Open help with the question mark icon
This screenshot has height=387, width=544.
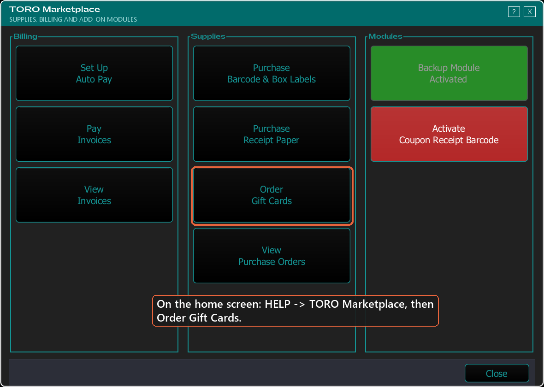click(x=514, y=12)
